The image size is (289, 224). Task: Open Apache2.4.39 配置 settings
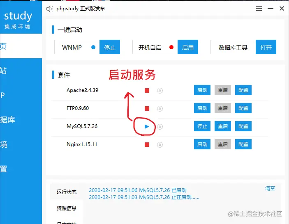[243, 90]
